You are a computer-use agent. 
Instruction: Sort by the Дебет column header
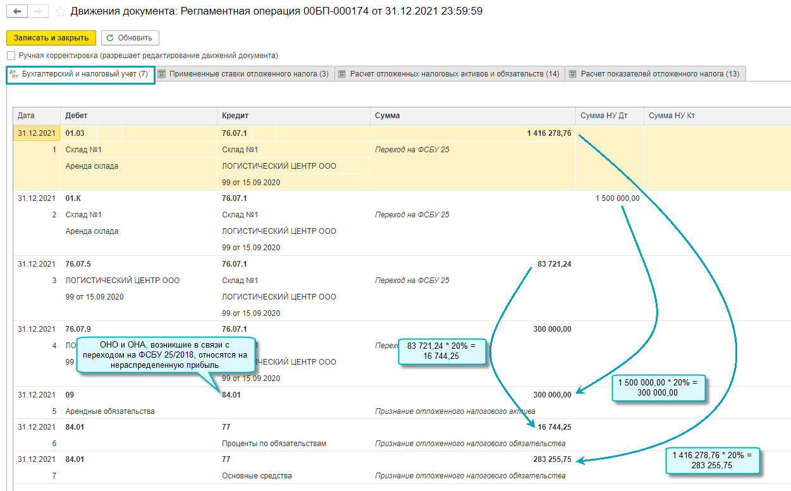tap(76, 116)
